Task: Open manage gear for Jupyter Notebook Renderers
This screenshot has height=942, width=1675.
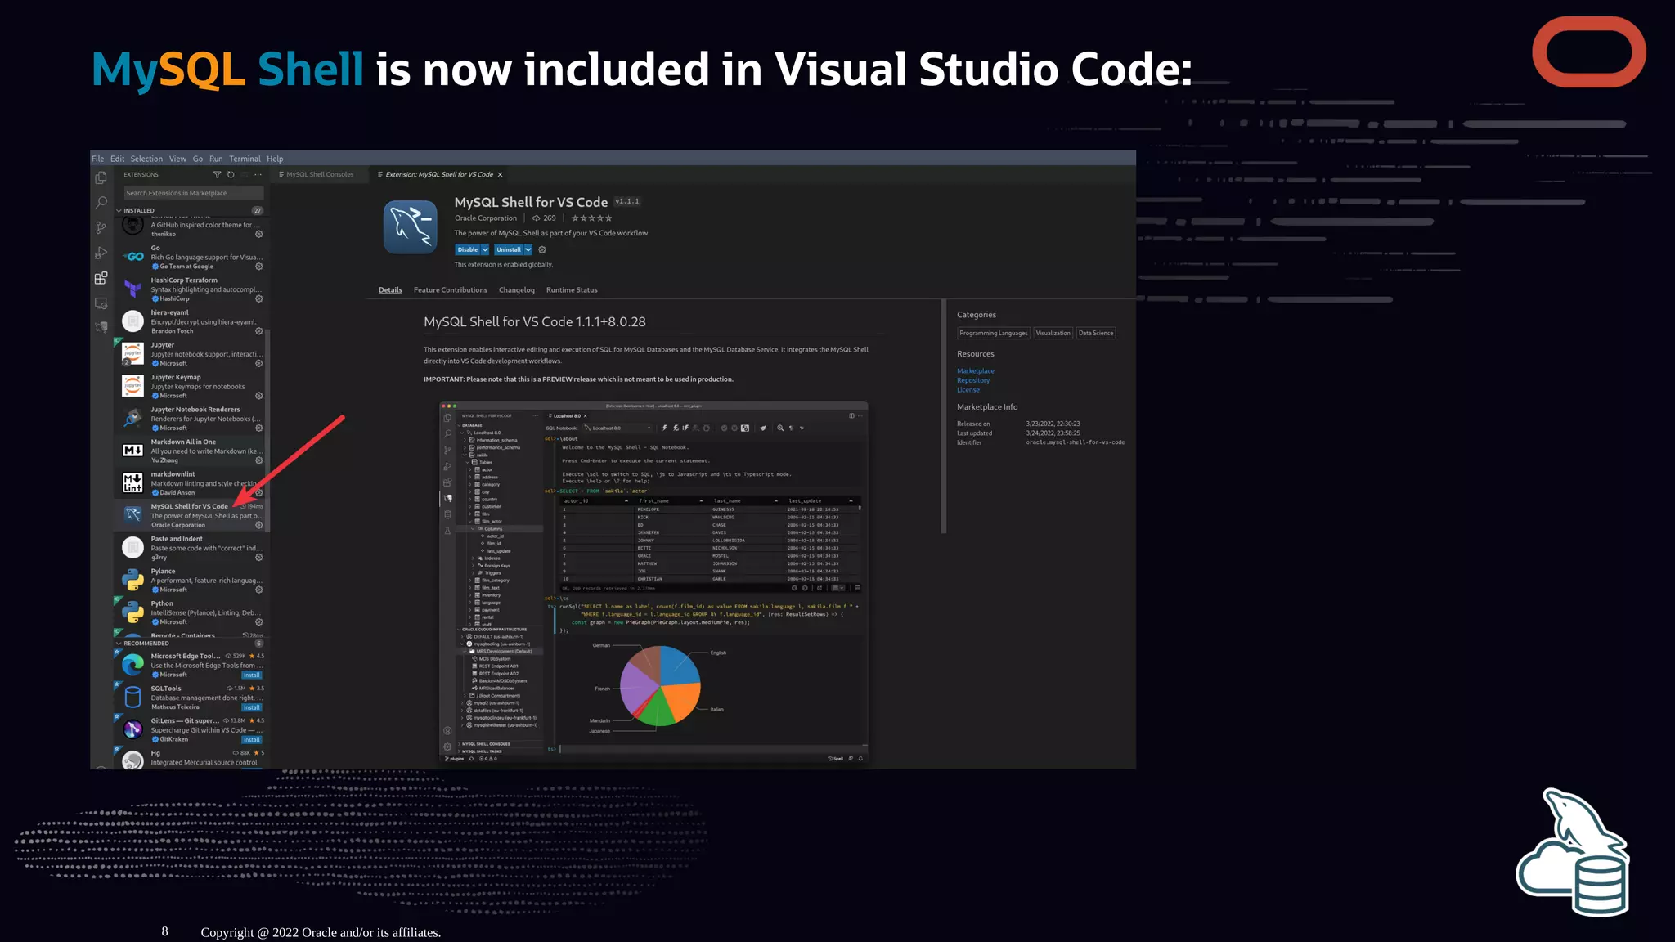Action: coord(259,428)
